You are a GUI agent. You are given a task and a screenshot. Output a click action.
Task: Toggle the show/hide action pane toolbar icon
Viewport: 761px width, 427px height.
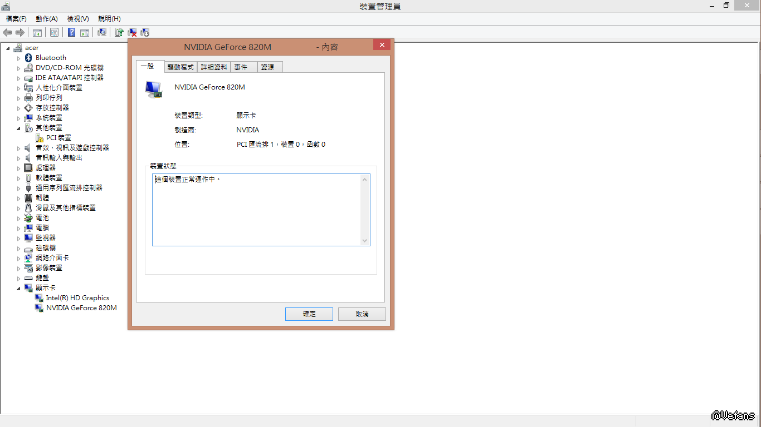click(85, 33)
